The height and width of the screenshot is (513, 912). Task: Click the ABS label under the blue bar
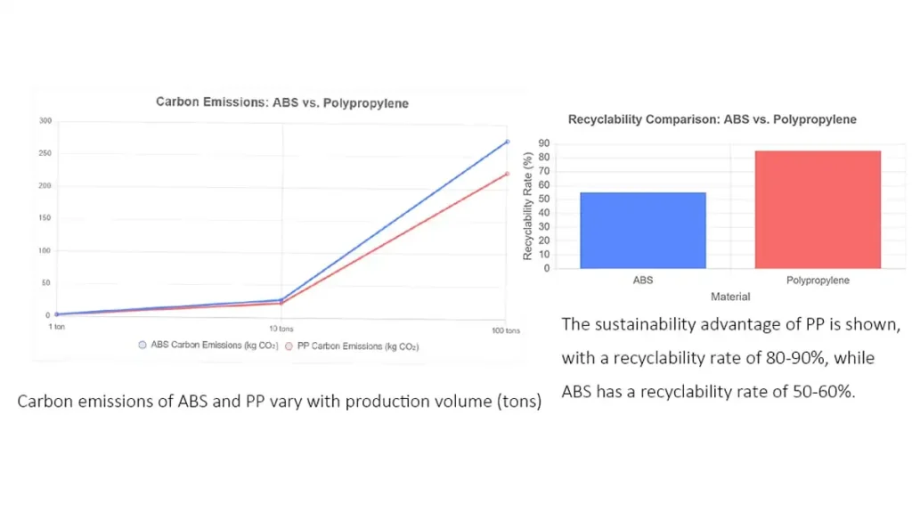[x=642, y=280]
